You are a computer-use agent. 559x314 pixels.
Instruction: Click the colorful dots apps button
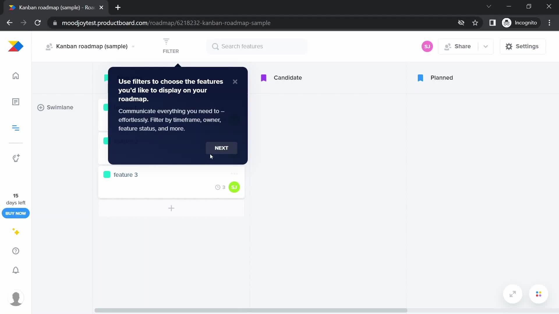[539, 294]
